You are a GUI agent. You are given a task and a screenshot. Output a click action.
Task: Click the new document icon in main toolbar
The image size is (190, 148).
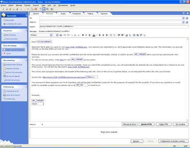tap(3, 9)
